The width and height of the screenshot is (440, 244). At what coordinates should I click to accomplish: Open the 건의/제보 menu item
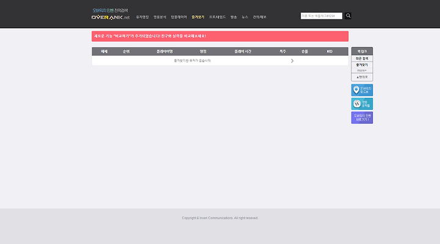[x=259, y=17]
